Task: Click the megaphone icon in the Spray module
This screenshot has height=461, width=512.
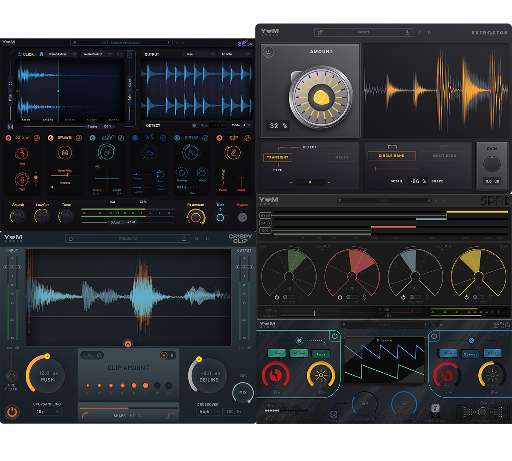Action: click(191, 153)
